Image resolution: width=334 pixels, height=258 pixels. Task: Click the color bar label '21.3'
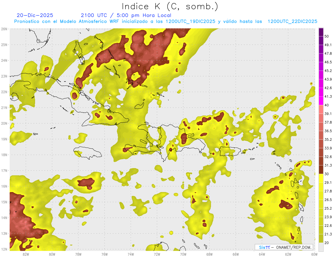pyautogui.click(x=328, y=234)
